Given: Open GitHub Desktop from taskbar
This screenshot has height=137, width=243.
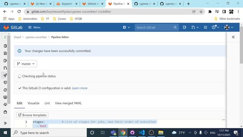Looking at the screenshot, I should (x=133, y=133).
